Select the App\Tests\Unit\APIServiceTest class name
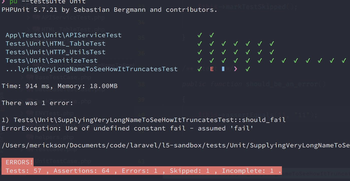 [64, 35]
